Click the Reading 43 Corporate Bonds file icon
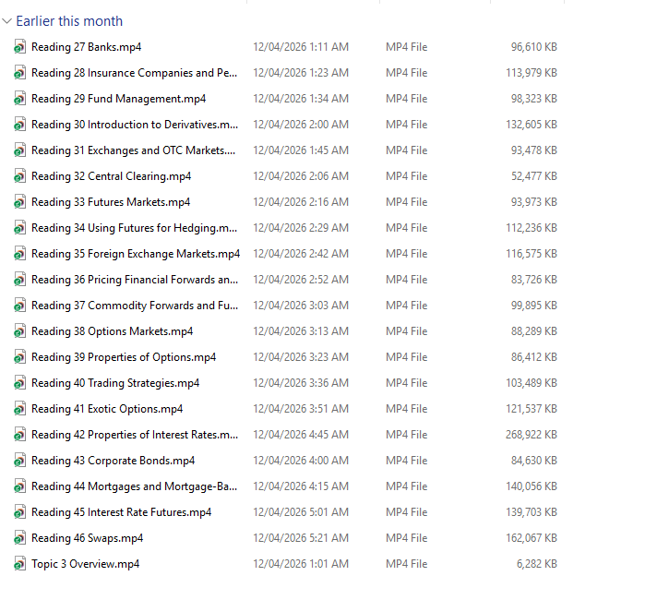This screenshot has height=600, width=657. click(x=20, y=461)
